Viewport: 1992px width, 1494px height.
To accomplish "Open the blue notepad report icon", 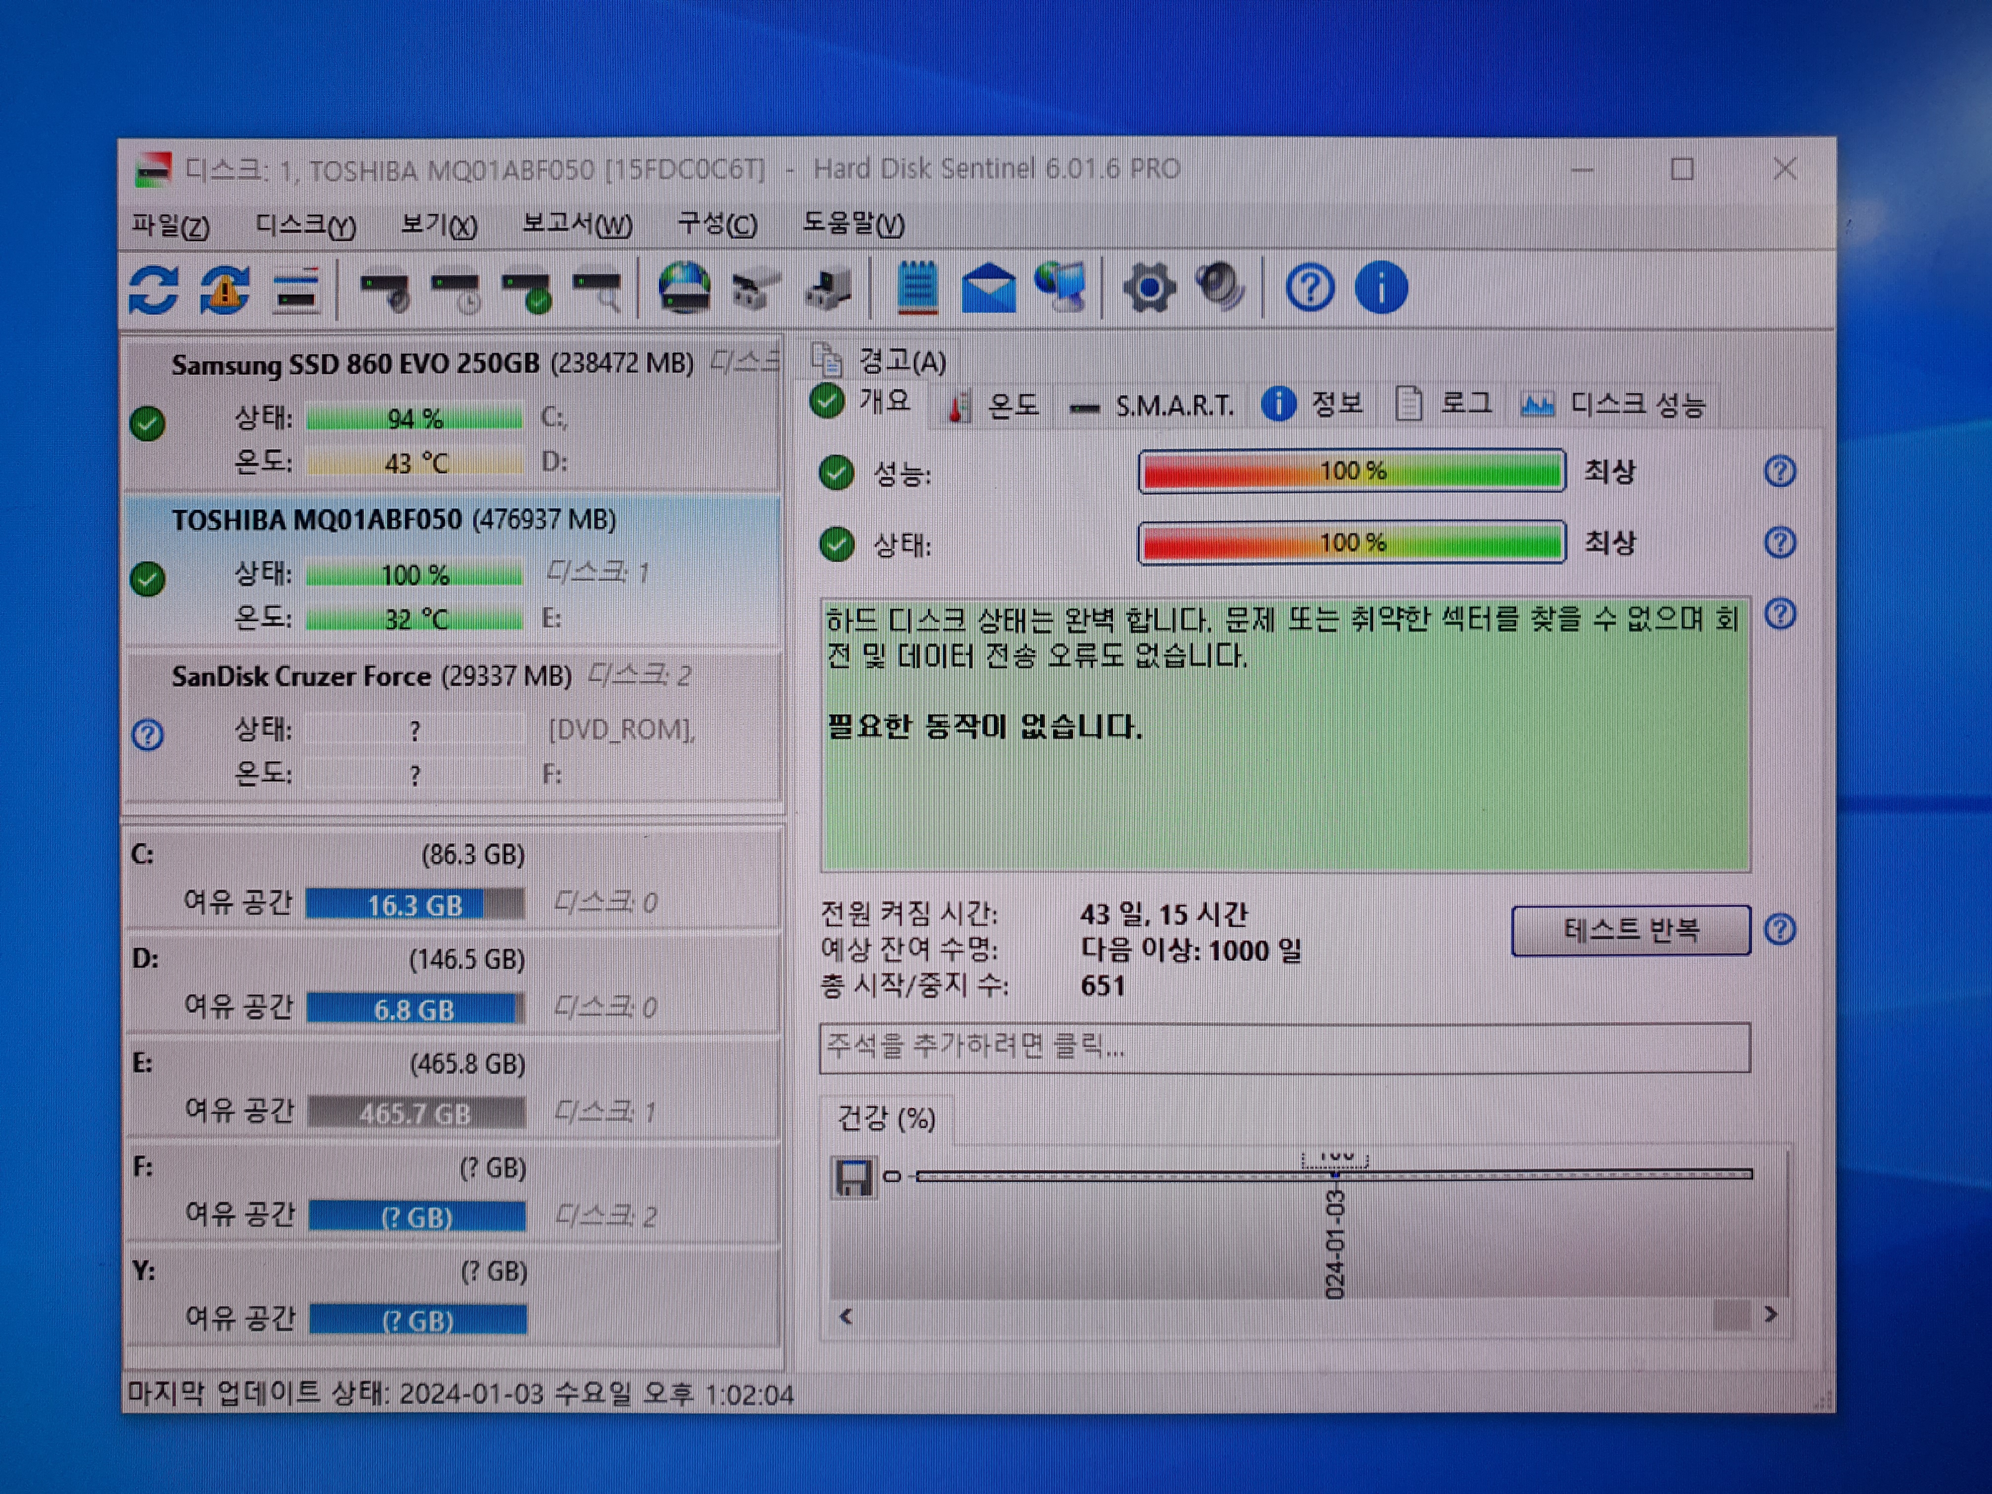I will click(x=917, y=288).
